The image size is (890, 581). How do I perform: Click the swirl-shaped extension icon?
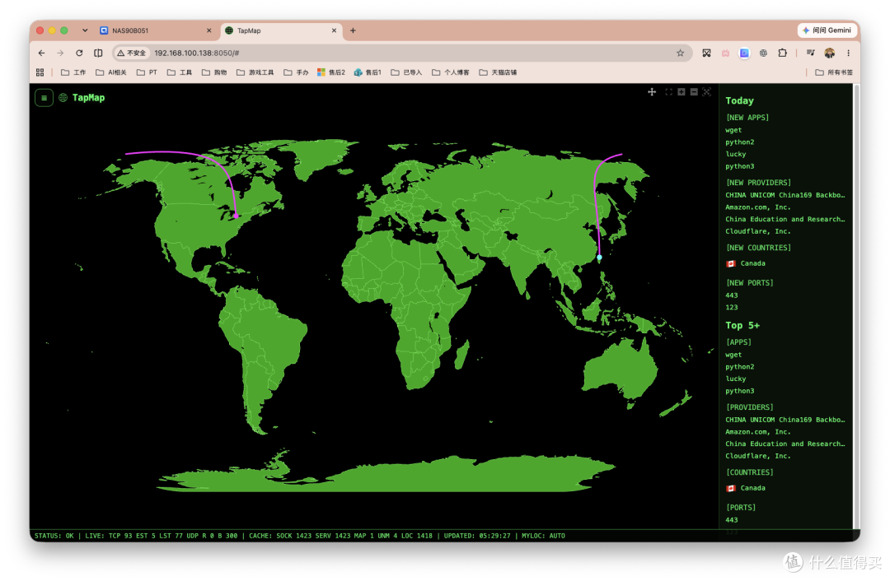pyautogui.click(x=763, y=53)
